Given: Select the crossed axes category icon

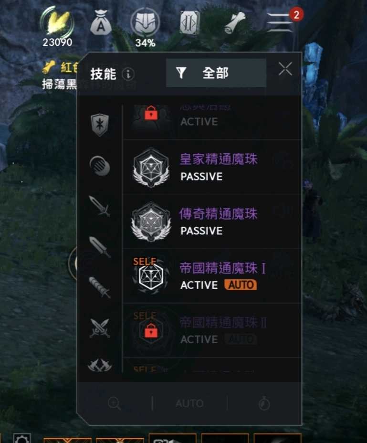Looking at the screenshot, I should coord(99,365).
